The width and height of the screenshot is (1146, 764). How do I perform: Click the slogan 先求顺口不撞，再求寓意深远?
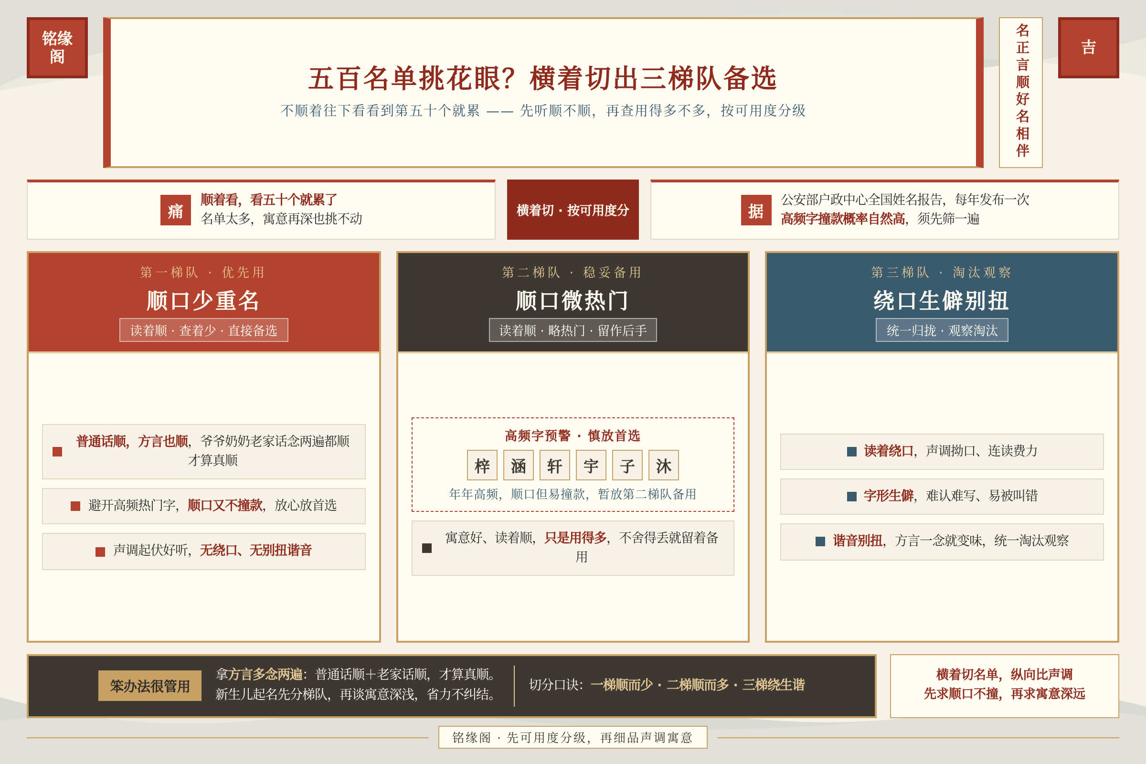coord(1004,694)
